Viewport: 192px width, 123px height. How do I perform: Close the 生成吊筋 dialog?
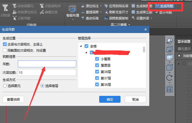pyautogui.click(x=146, y=30)
